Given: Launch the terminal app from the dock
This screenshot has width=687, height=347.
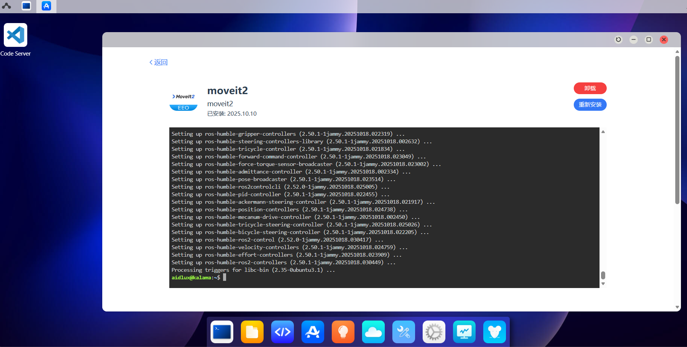Looking at the screenshot, I should 222,332.
